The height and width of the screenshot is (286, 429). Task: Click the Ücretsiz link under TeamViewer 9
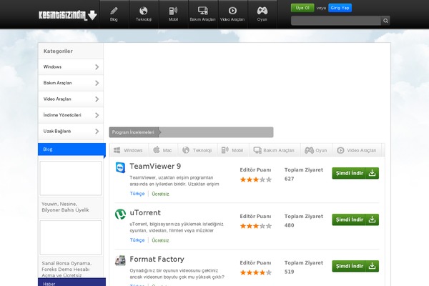160,194
